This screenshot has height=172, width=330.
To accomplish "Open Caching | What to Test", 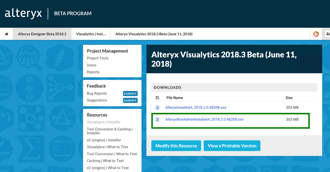I will click(x=105, y=161).
